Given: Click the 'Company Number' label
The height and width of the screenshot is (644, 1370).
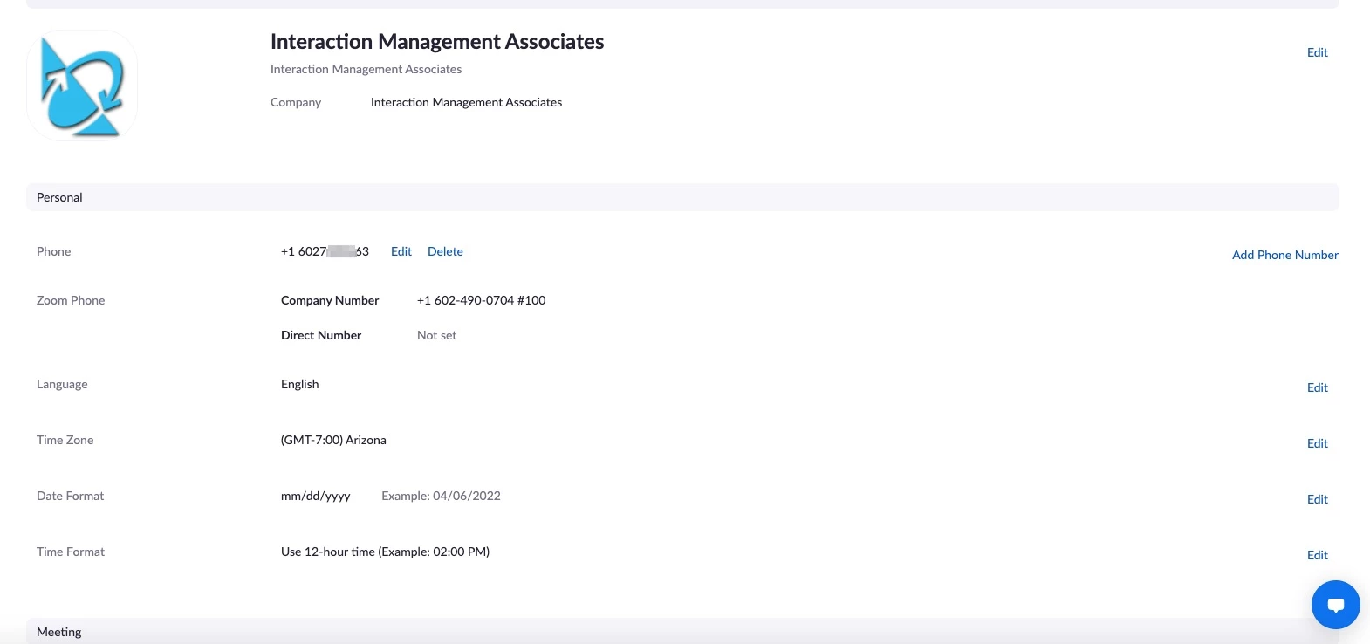Looking at the screenshot, I should (x=330, y=300).
